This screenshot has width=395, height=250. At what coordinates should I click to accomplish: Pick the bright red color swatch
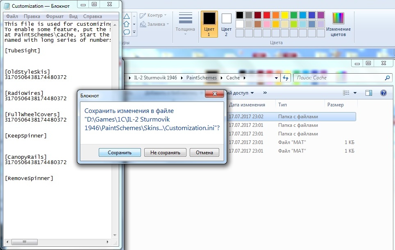click(x=267, y=15)
